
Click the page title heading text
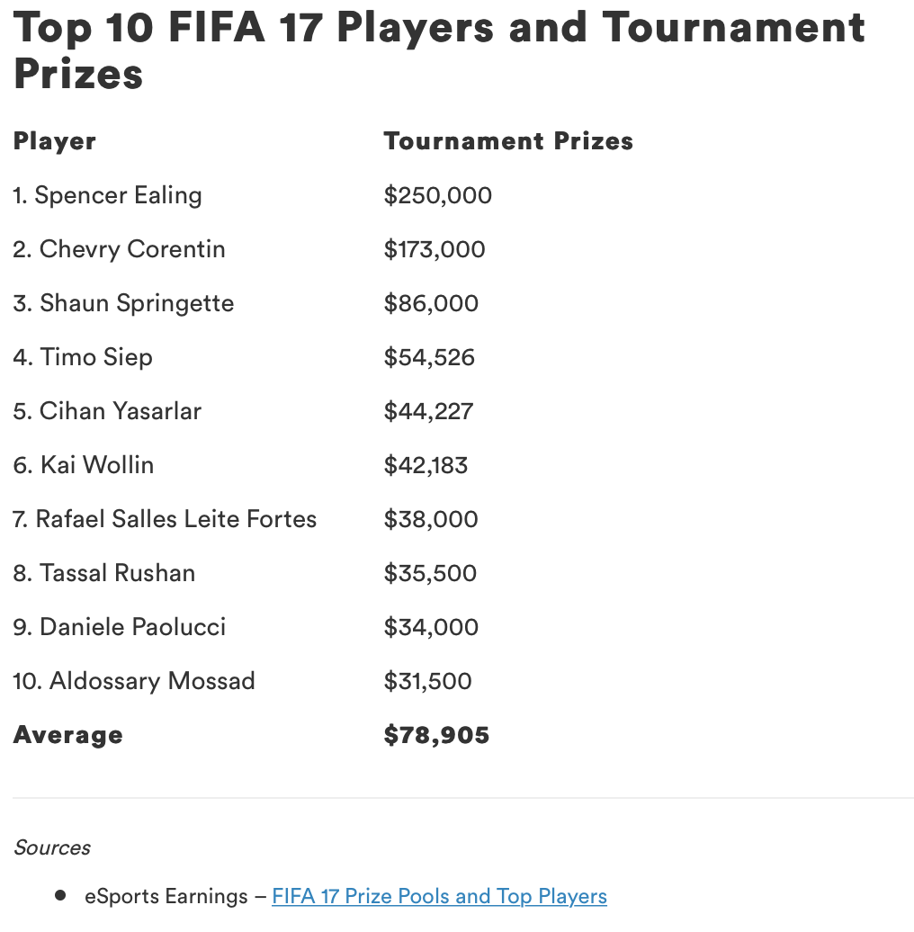point(439,50)
